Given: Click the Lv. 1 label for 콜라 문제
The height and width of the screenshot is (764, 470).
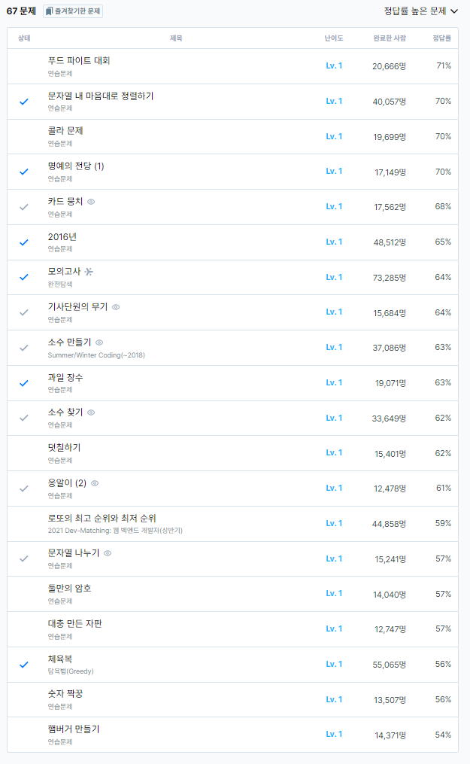Looking at the screenshot, I should [x=334, y=136].
